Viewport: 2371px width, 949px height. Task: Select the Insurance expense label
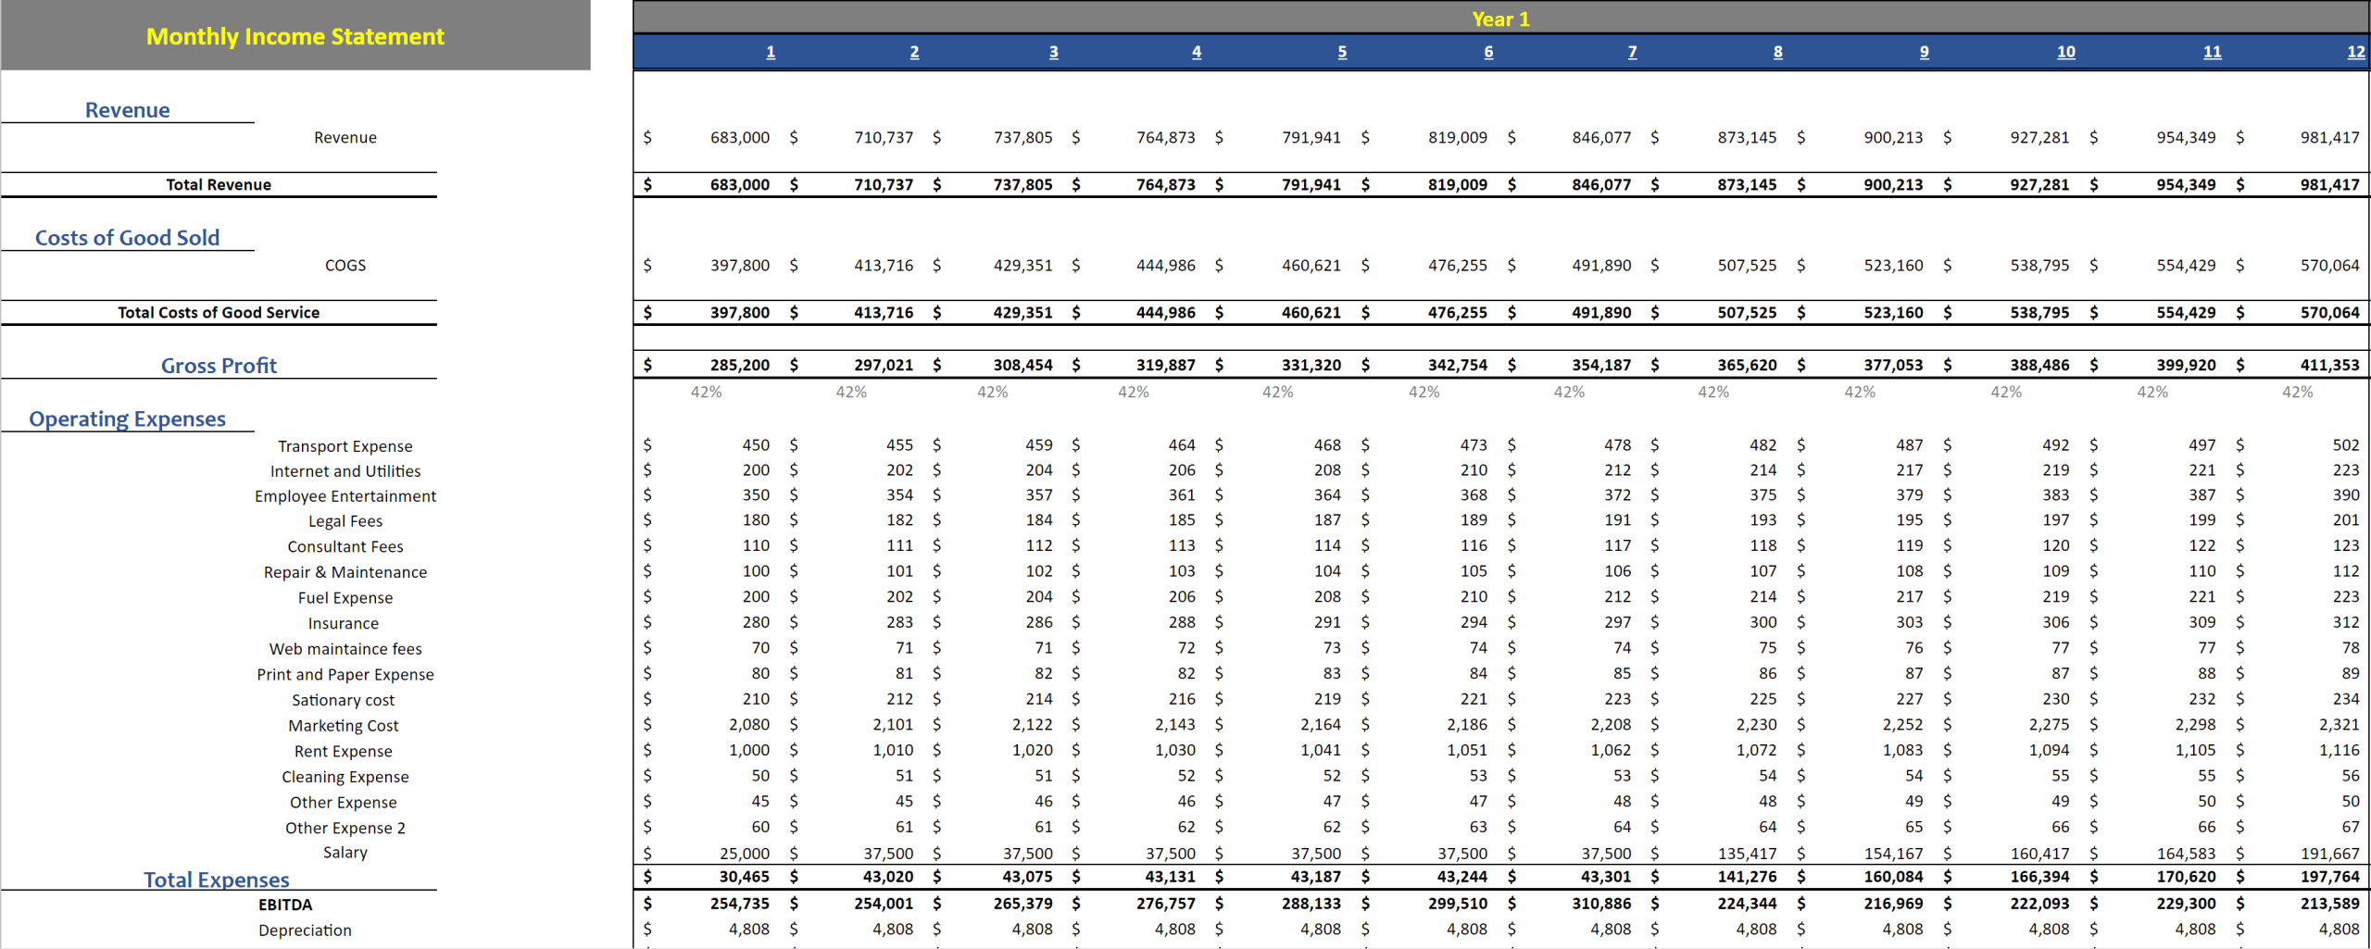coord(344,622)
